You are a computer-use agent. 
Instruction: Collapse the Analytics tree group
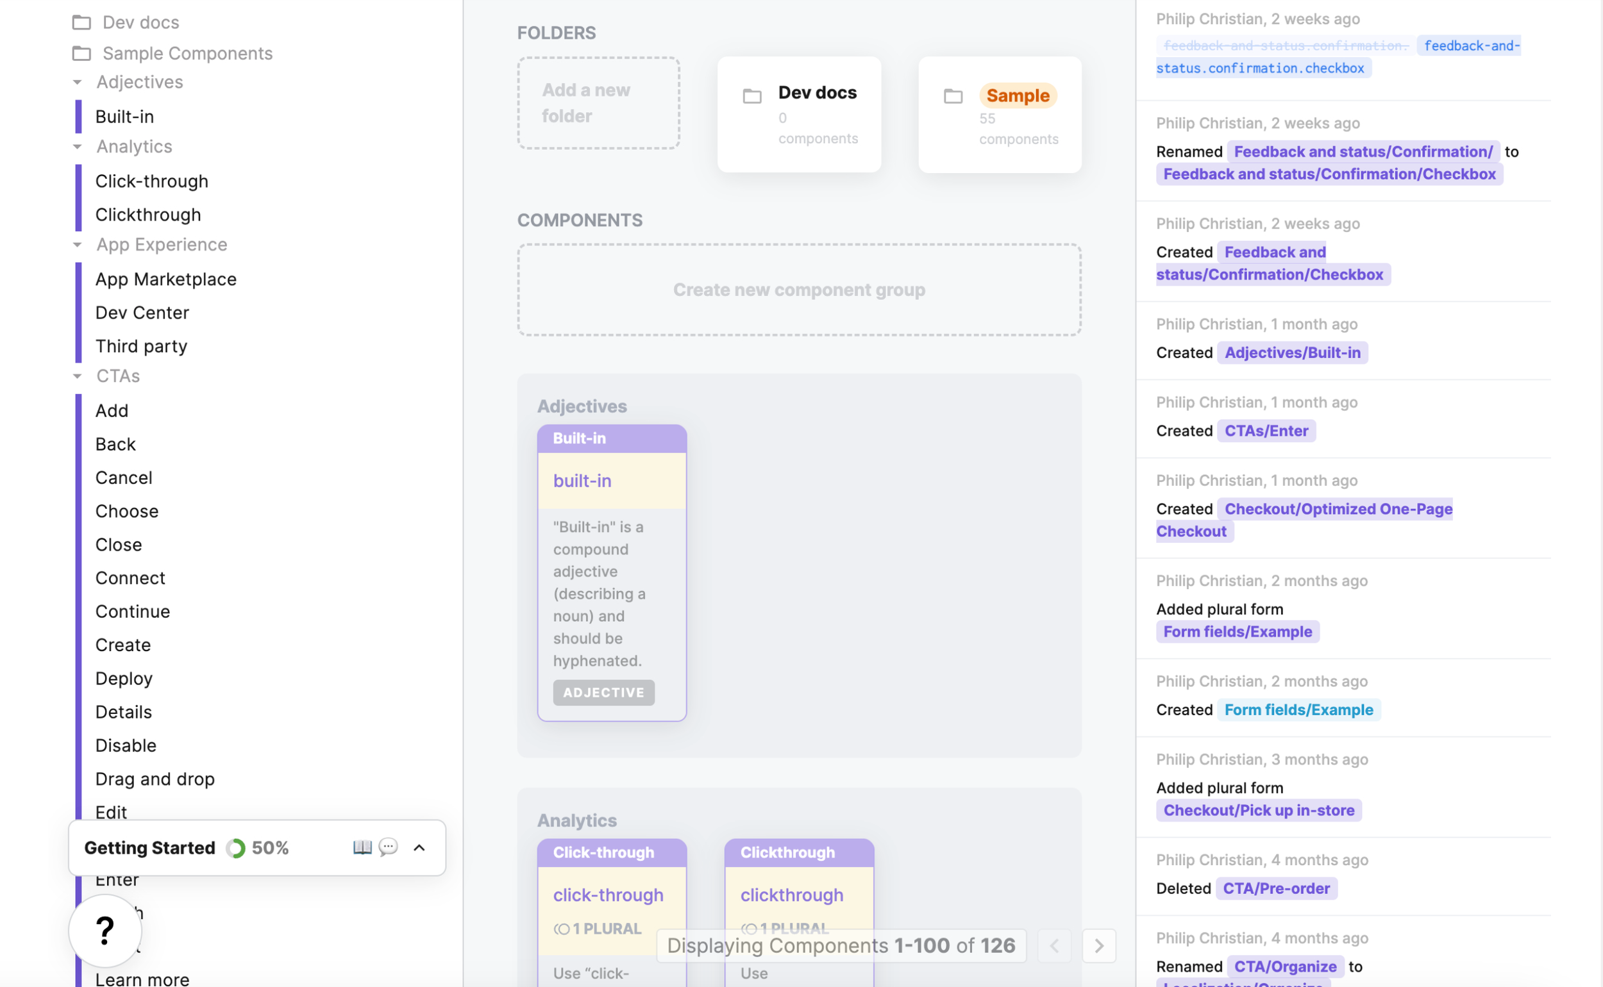pyautogui.click(x=77, y=147)
